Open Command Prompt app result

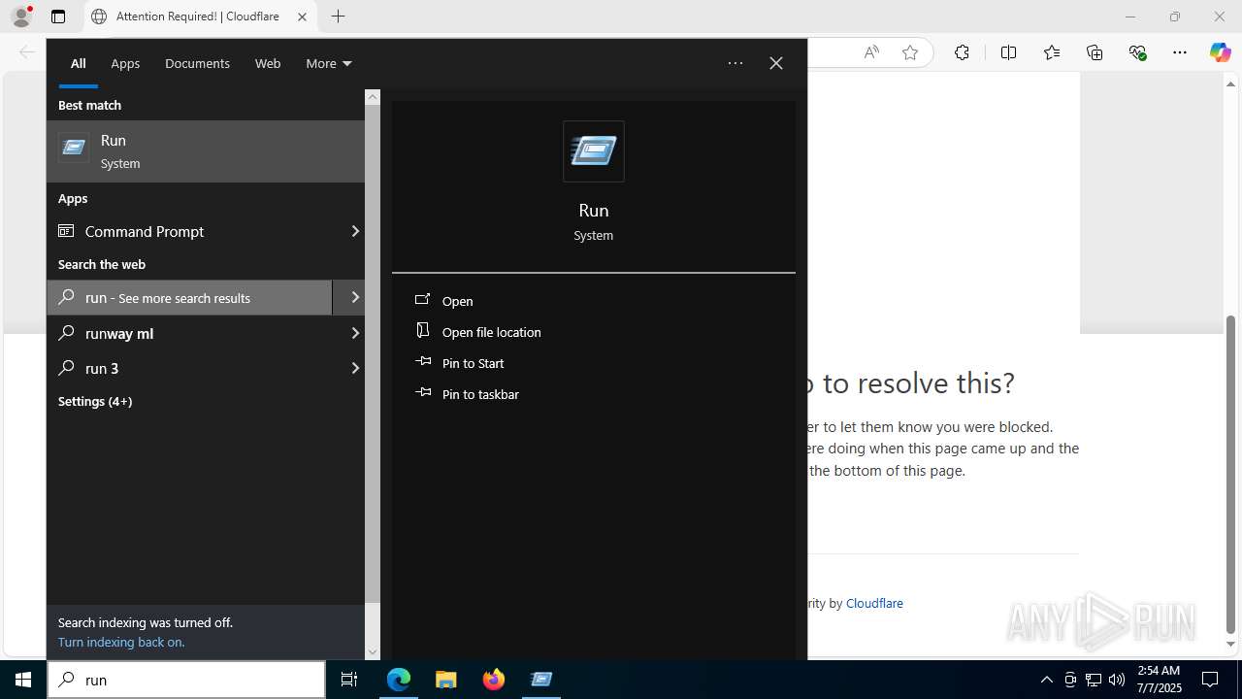click(194, 231)
